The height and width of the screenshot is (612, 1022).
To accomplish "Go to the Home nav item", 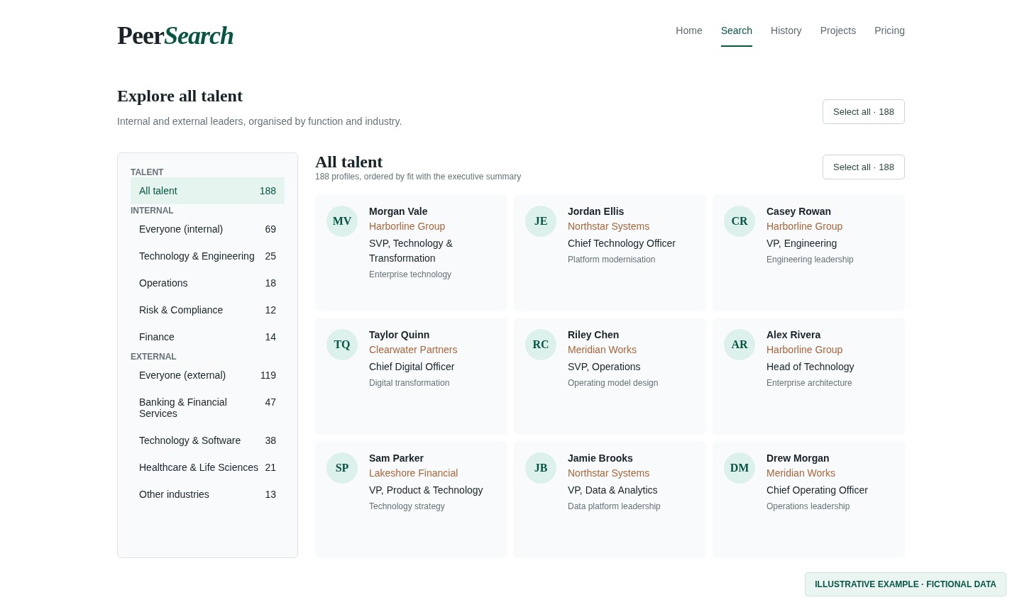I will click(689, 30).
